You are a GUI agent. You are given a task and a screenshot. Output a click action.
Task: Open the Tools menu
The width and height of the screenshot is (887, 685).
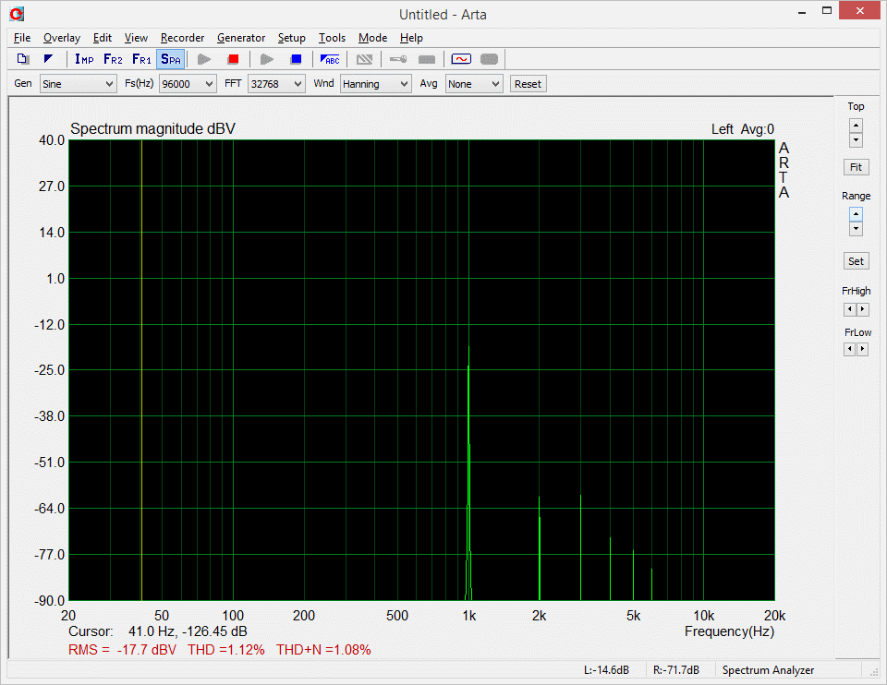click(x=332, y=38)
